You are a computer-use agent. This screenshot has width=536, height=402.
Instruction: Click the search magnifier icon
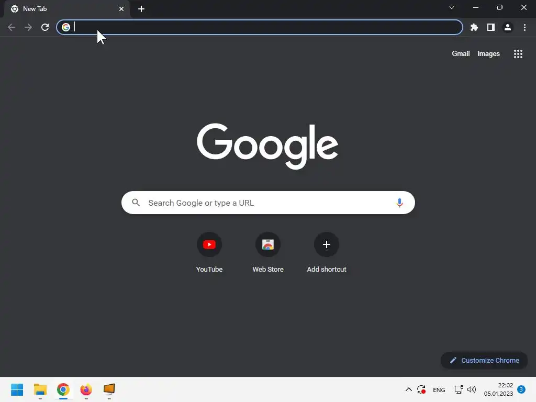[x=136, y=203]
